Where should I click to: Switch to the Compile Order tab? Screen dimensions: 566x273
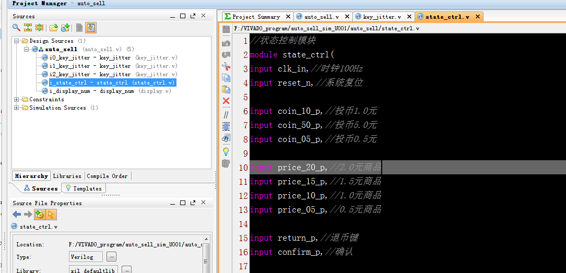pyautogui.click(x=107, y=176)
